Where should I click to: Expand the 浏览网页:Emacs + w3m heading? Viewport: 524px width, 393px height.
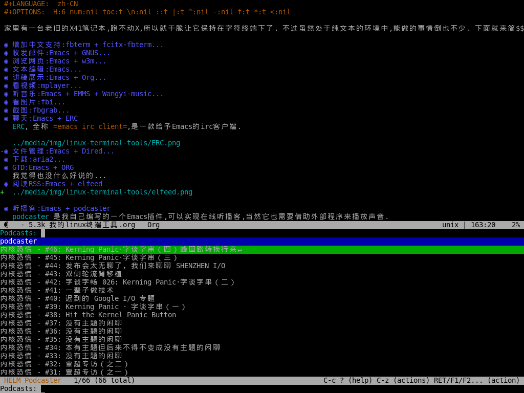(59, 61)
